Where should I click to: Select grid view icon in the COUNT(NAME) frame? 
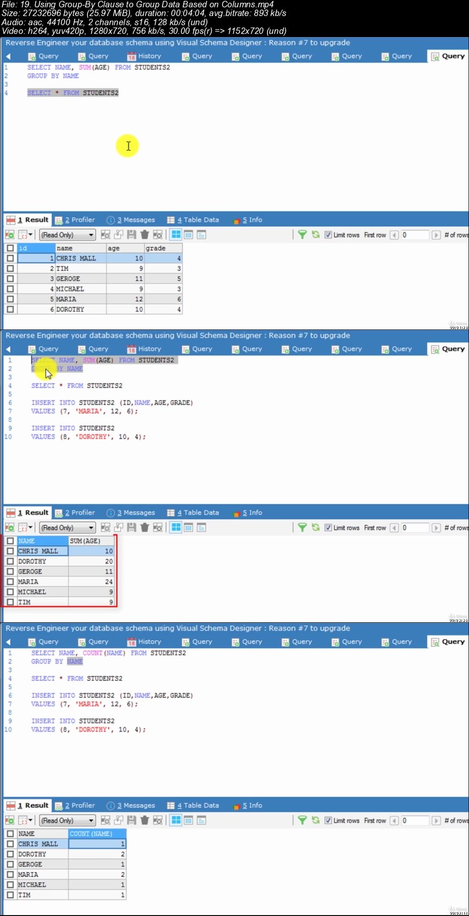[x=176, y=820]
